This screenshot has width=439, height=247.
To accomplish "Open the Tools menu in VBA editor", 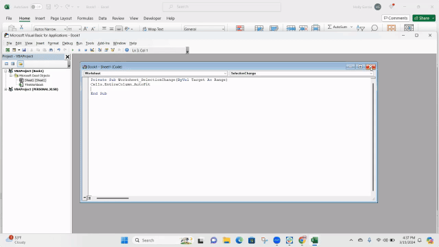I will pyautogui.click(x=90, y=43).
